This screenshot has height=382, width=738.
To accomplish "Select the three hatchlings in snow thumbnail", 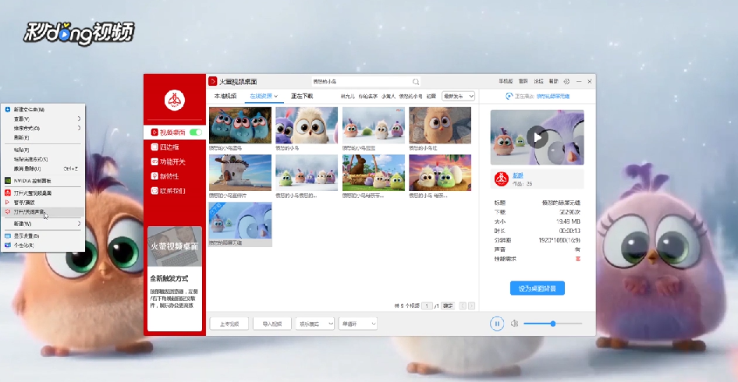I will coord(374,126).
